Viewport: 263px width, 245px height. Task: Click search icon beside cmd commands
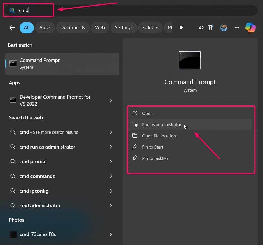[x=13, y=176]
